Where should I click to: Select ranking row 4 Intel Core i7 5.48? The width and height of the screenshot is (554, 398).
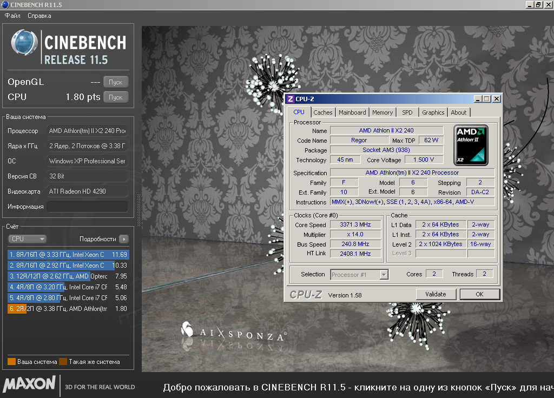(68, 287)
